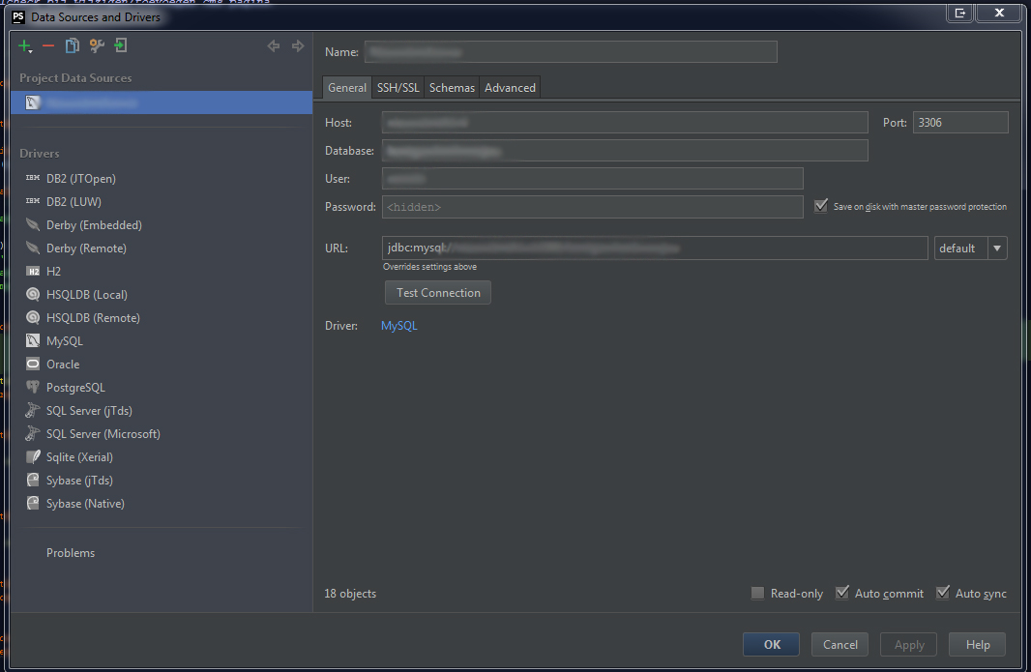
Task: Select Sqlite (Xerial) driver
Action: click(x=79, y=457)
